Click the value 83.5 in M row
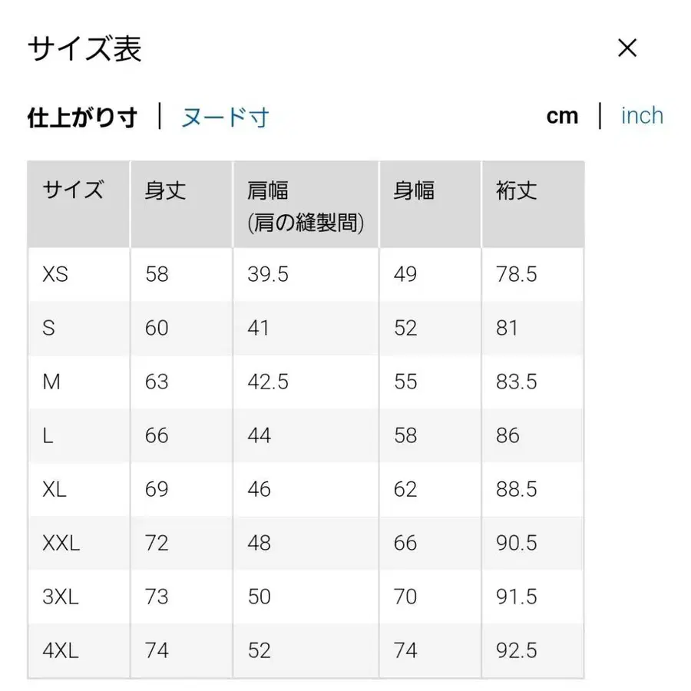 coord(516,382)
